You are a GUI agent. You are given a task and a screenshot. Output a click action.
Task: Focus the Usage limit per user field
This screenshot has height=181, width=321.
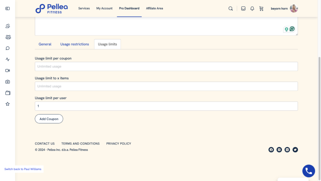[166, 106]
